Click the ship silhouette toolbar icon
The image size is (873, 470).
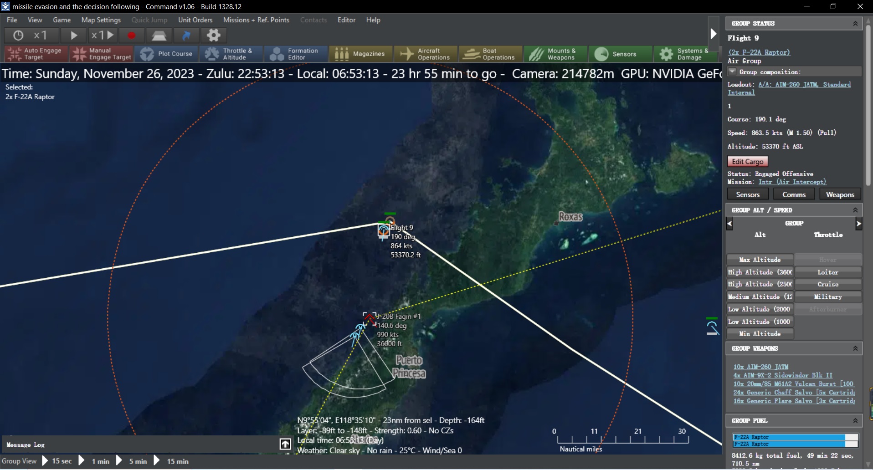point(159,35)
